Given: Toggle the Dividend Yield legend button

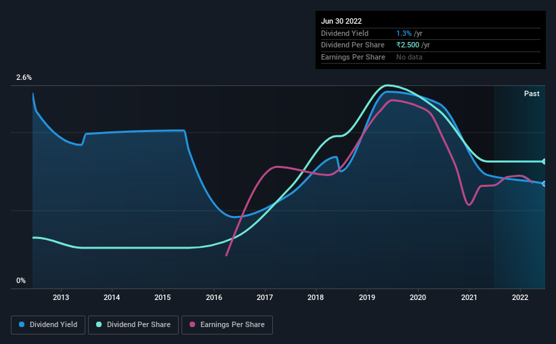Looking at the screenshot, I should [48, 325].
